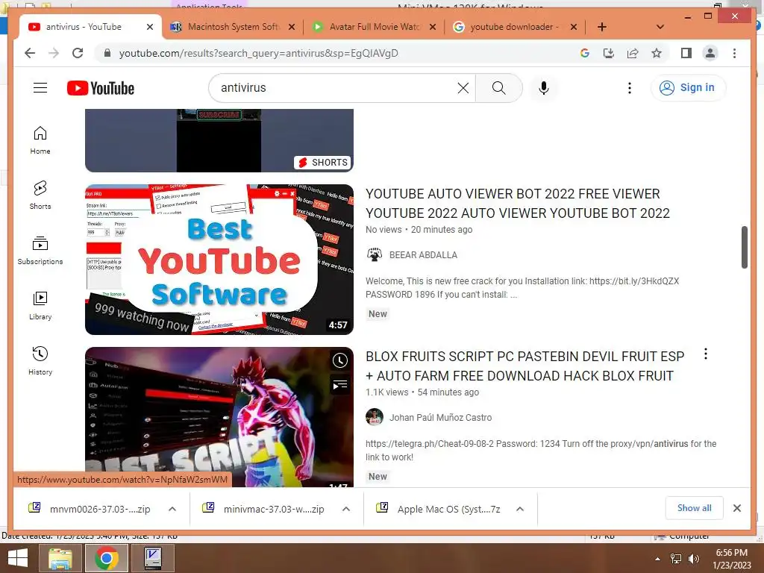
Task: Open the Windows Start button
Action: click(18, 558)
